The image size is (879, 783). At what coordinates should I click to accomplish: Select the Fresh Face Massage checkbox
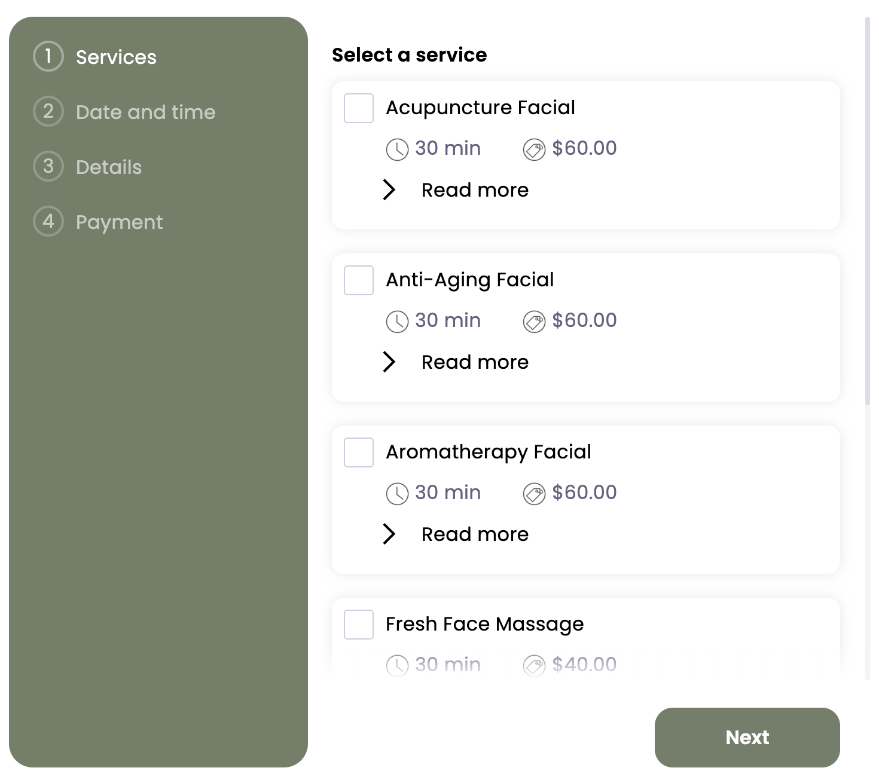click(358, 625)
